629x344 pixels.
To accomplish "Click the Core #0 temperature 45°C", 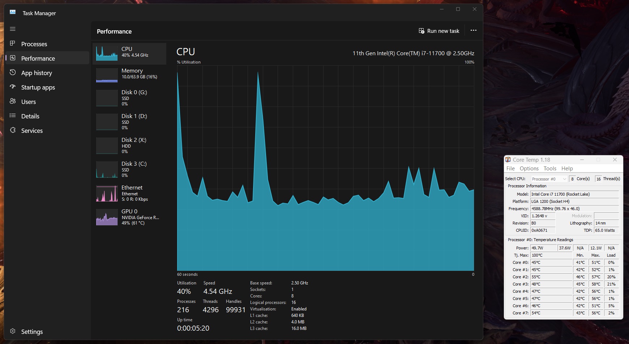I will [x=551, y=262].
